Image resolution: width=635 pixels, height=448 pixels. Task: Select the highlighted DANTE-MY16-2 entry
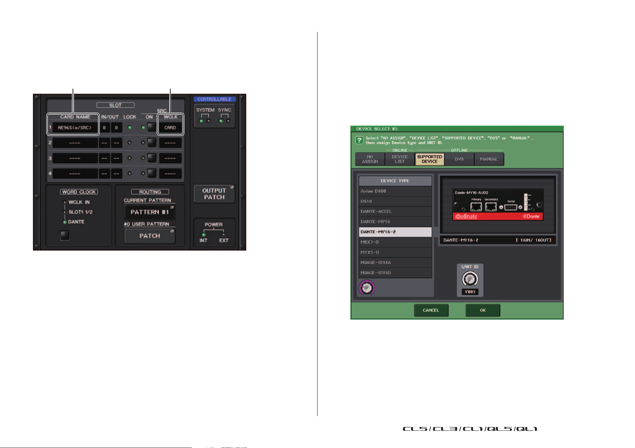click(395, 232)
